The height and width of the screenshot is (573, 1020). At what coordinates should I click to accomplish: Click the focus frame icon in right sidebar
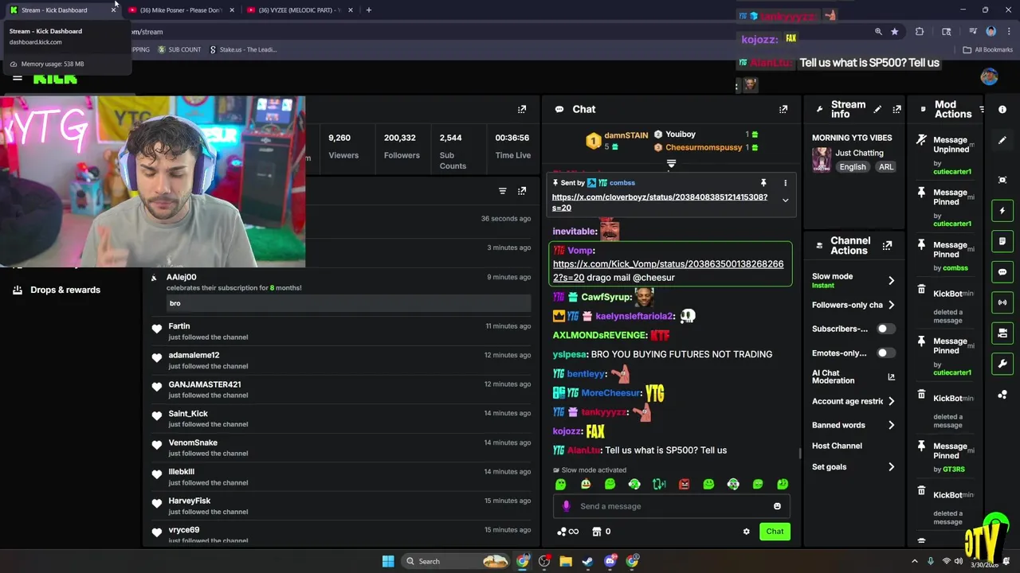[x=1002, y=180]
